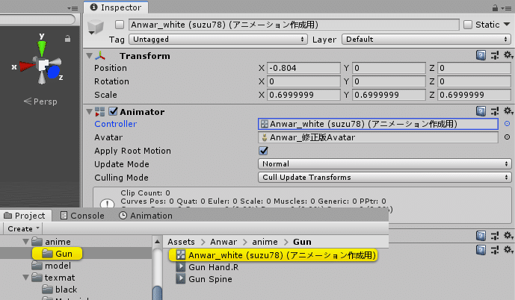Screen dimensions: 515x300
Task: Click Position Y value field
Action: (389, 68)
